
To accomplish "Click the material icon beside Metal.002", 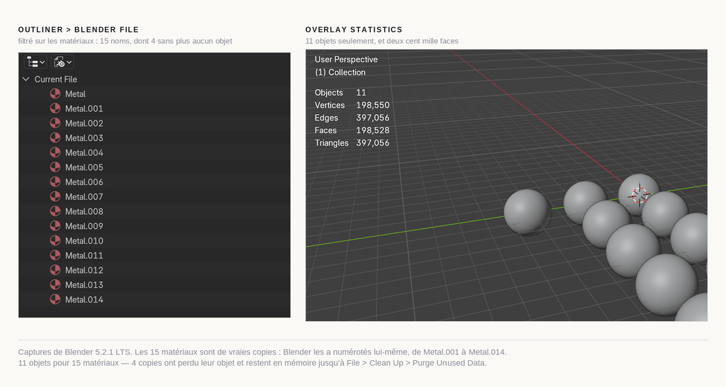I will tap(55, 123).
